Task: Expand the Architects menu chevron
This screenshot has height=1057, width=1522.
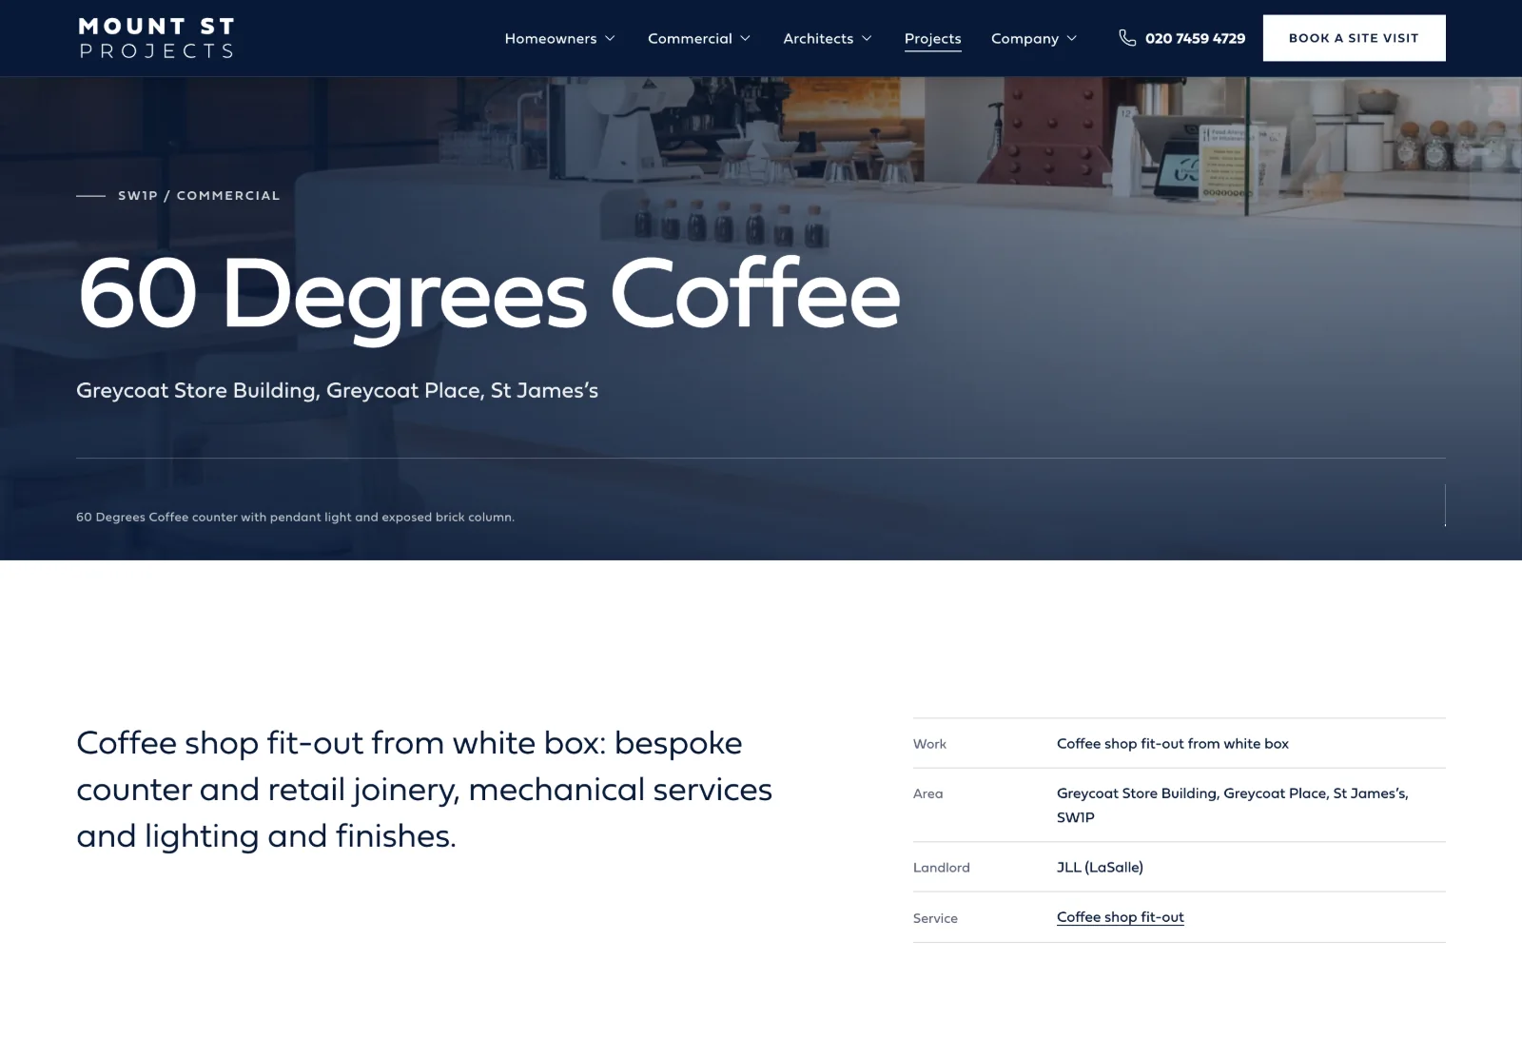Action: point(867,38)
